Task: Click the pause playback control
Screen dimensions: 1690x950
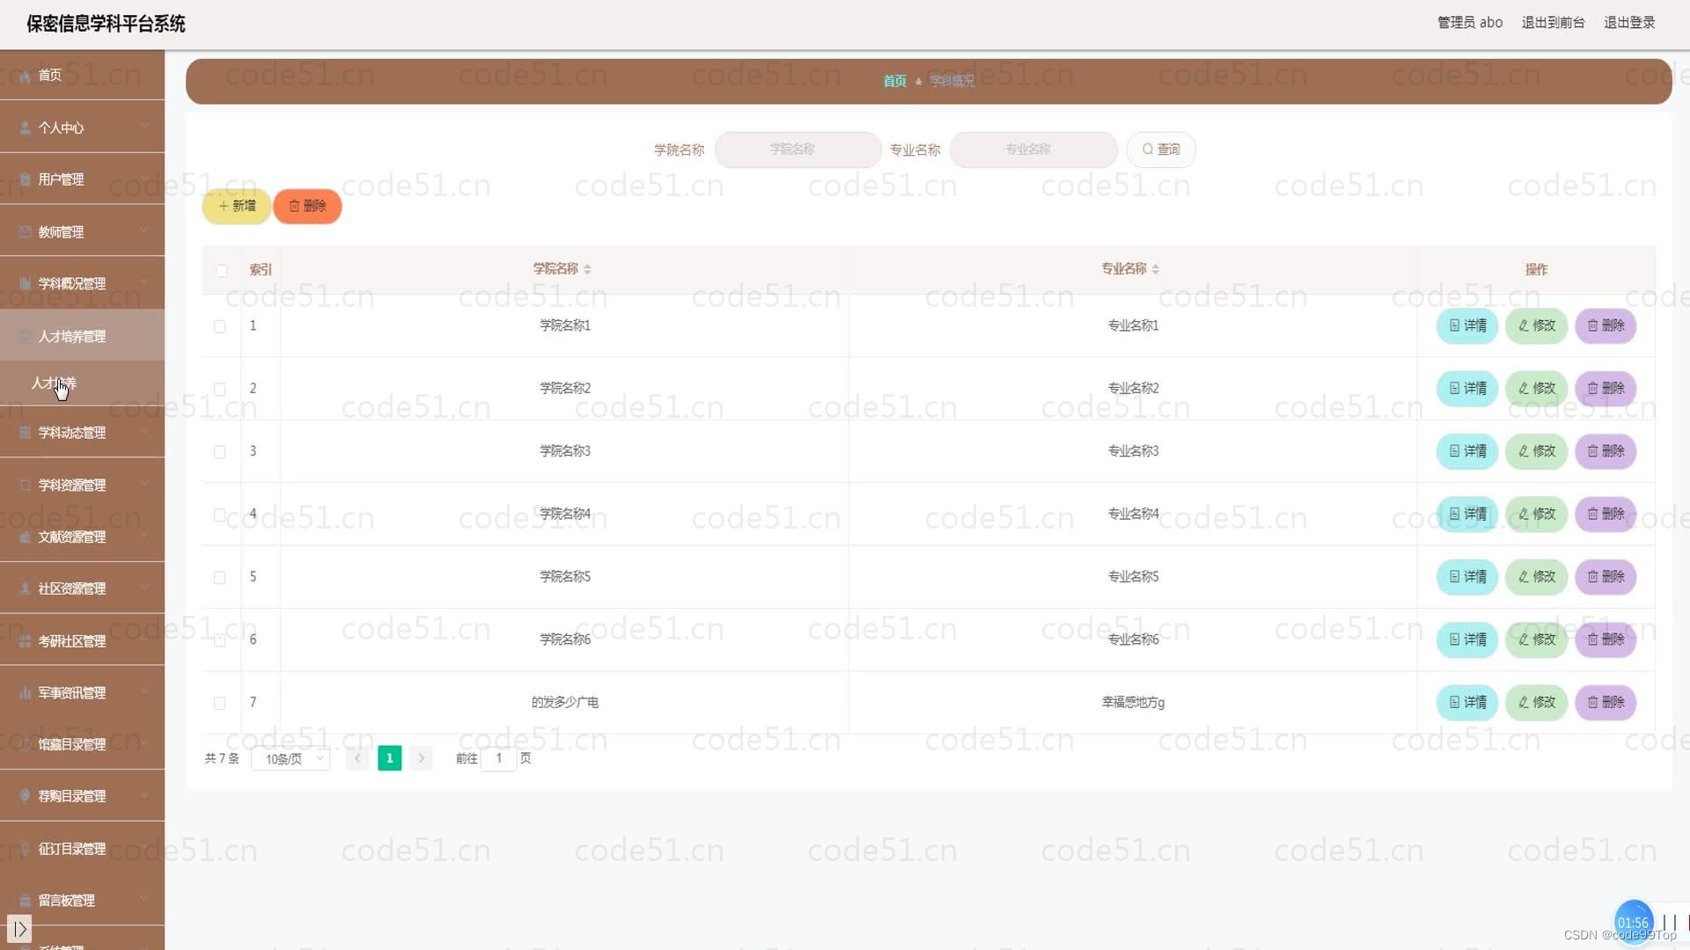Action: [x=1669, y=923]
